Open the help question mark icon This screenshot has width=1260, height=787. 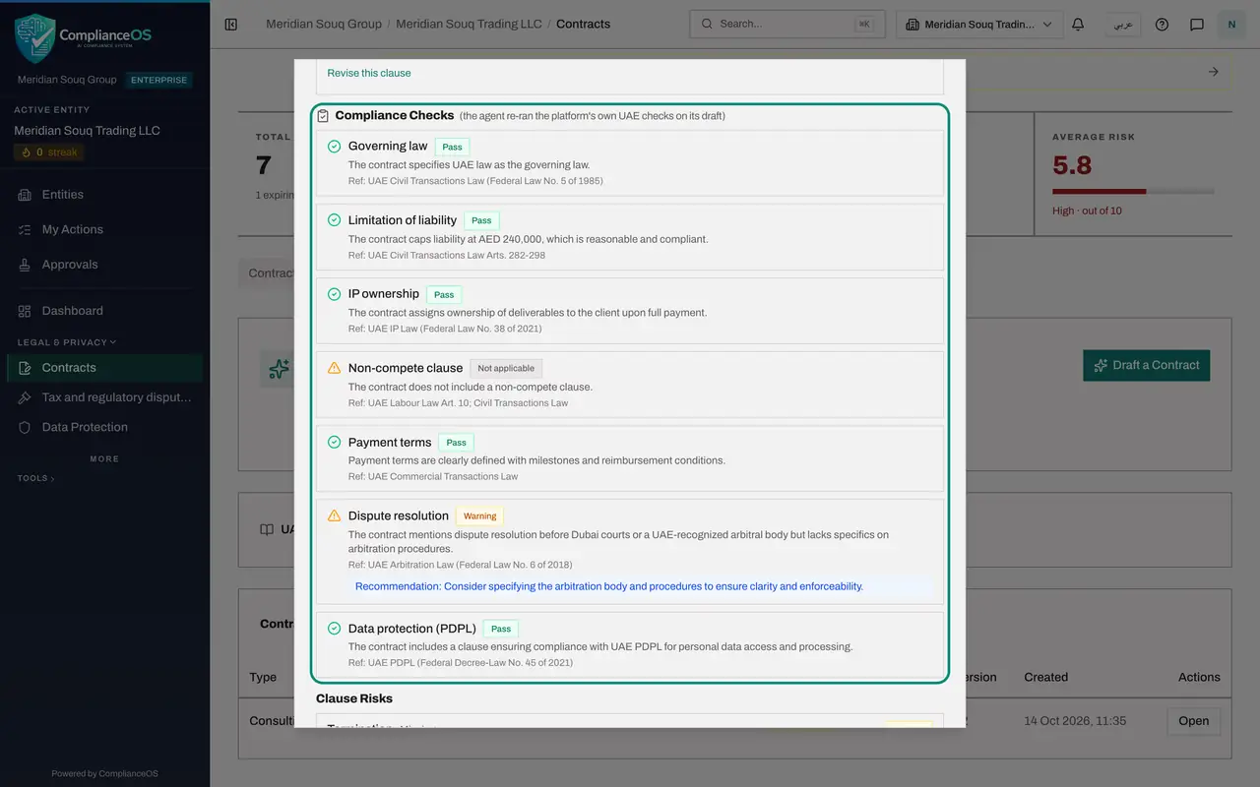point(1162,24)
